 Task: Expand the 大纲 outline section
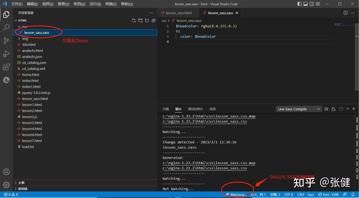coord(21,183)
